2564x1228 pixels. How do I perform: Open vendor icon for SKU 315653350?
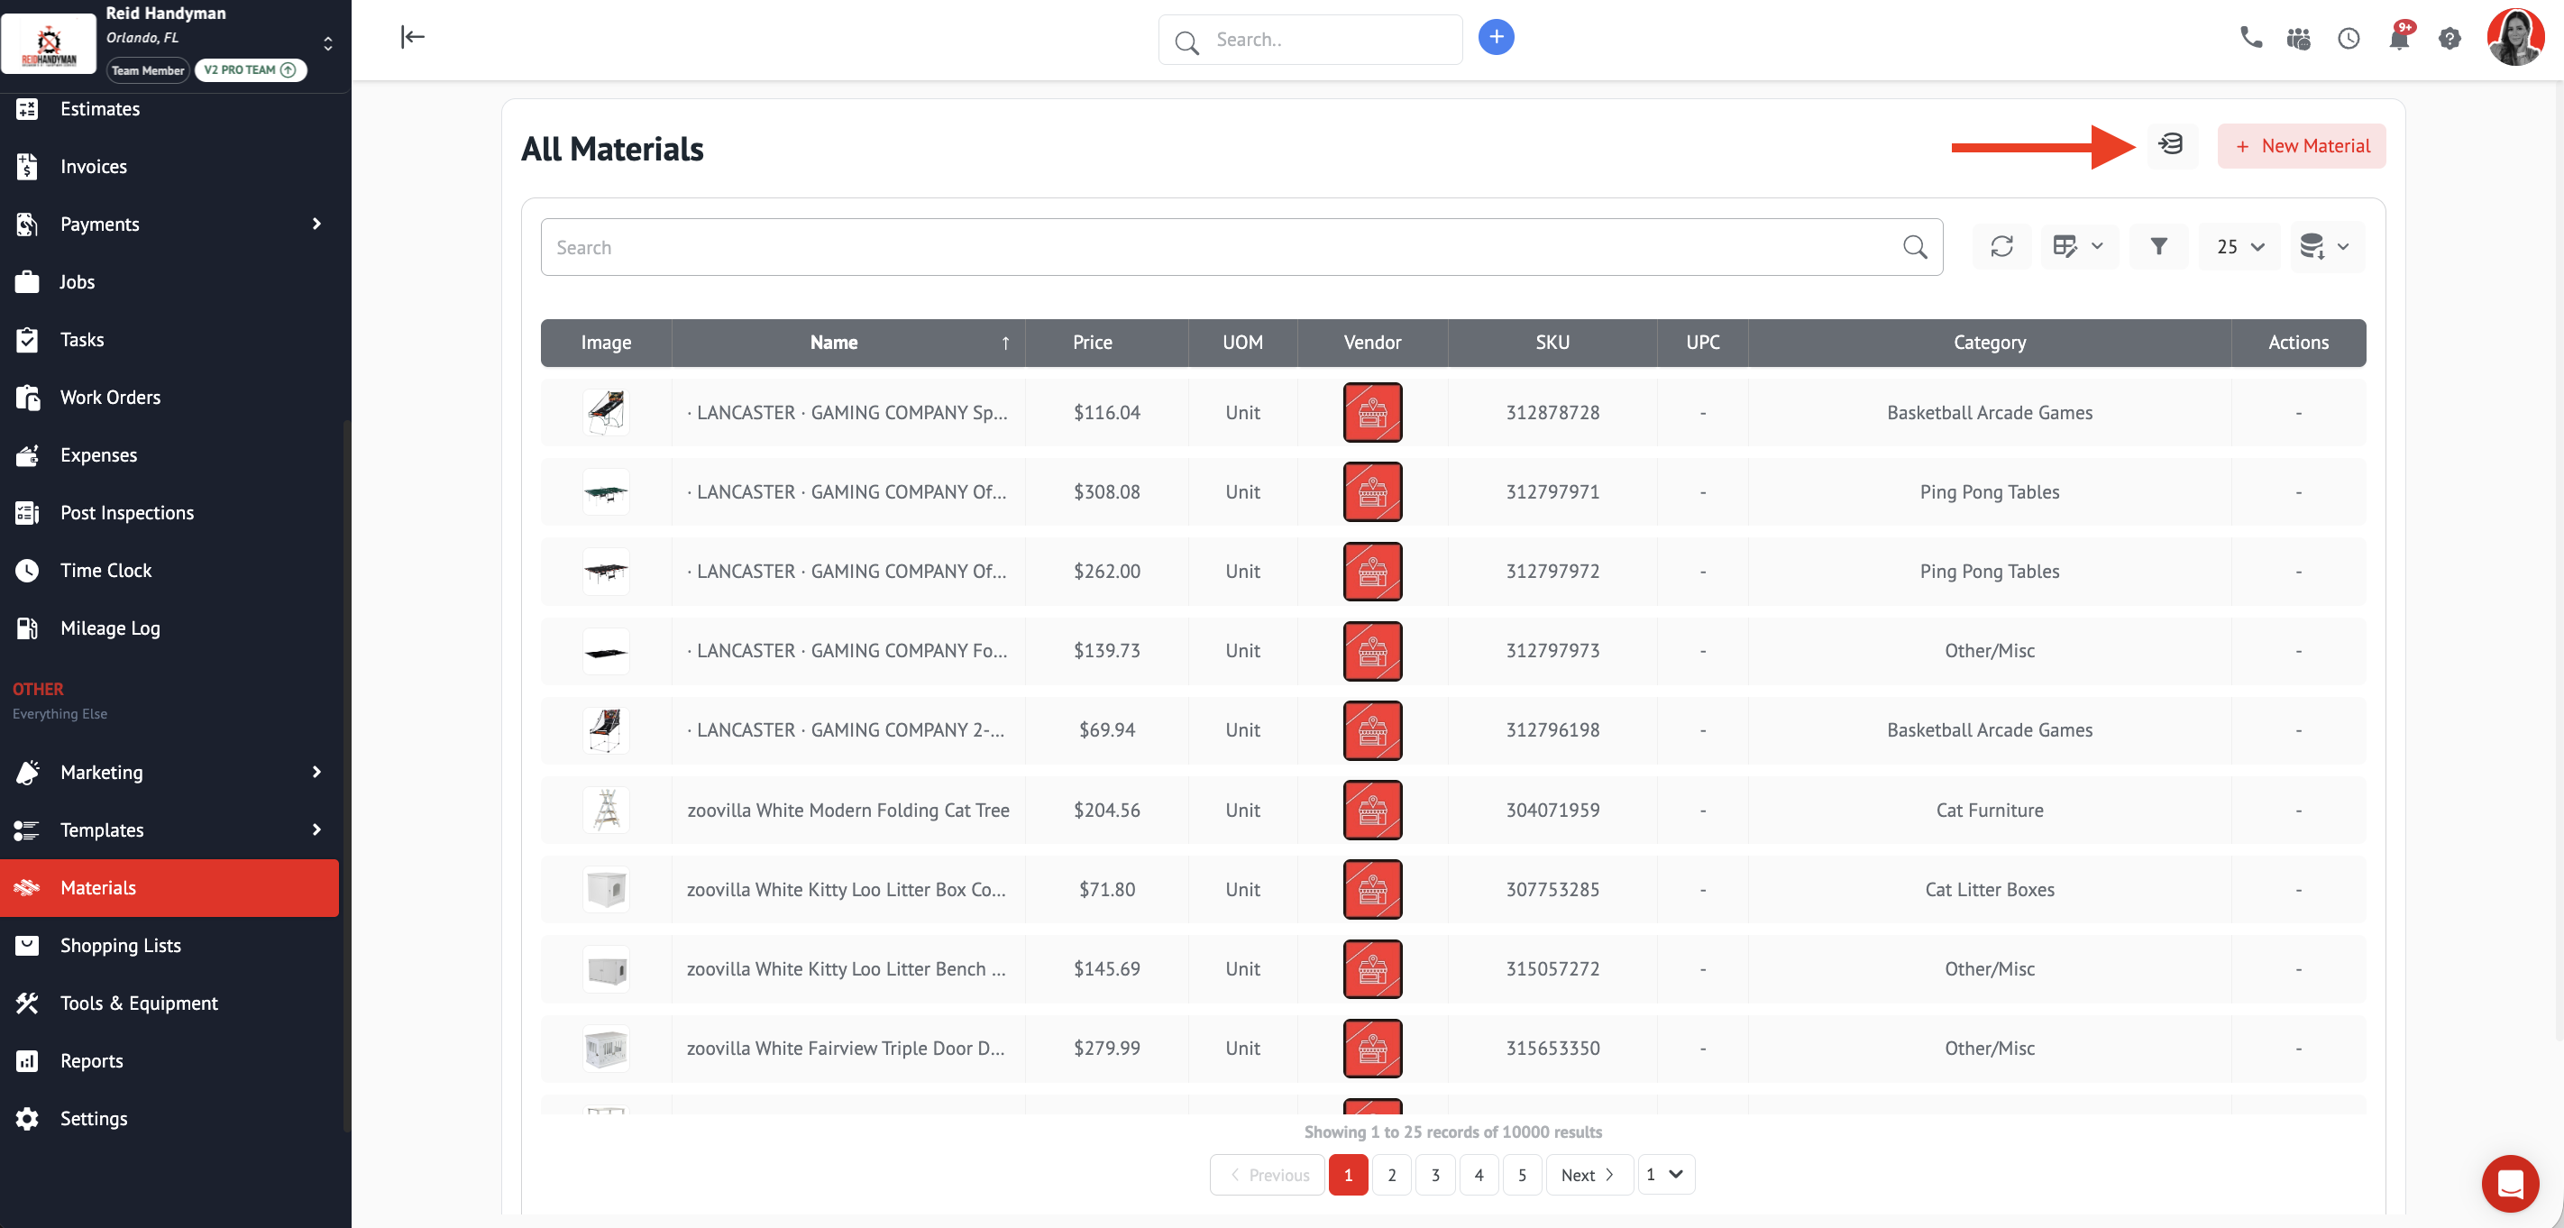1371,1048
